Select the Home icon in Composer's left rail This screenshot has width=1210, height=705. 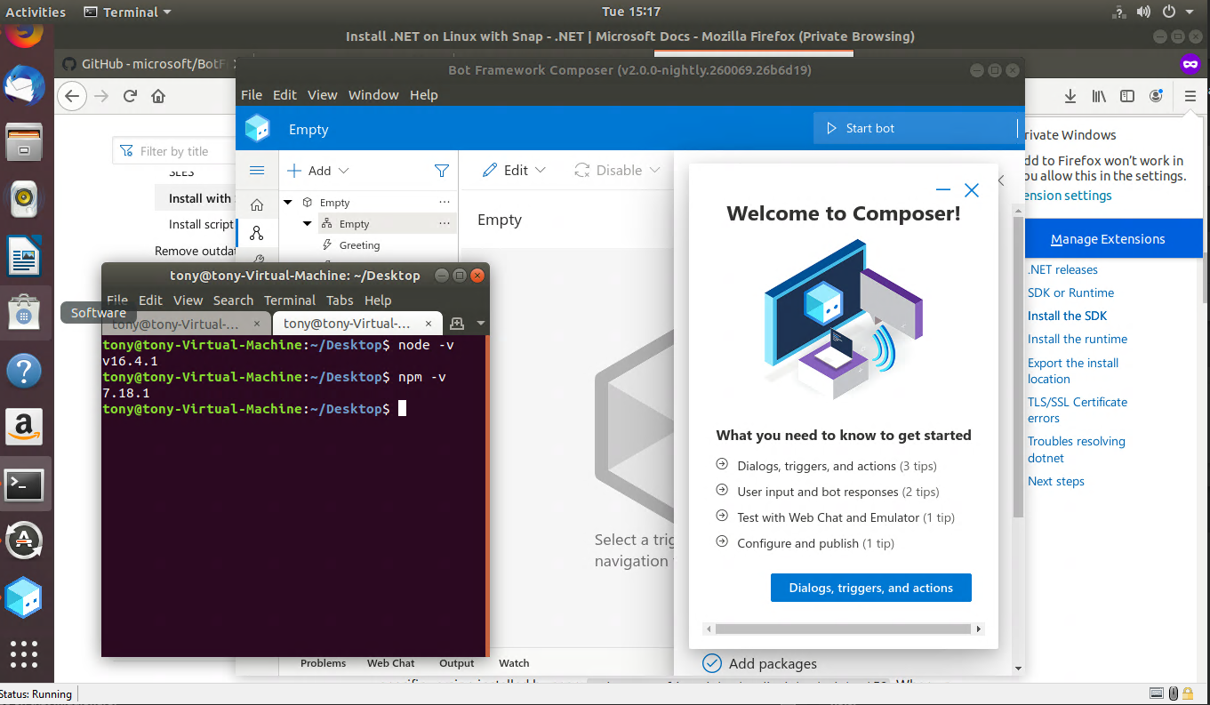(x=257, y=203)
